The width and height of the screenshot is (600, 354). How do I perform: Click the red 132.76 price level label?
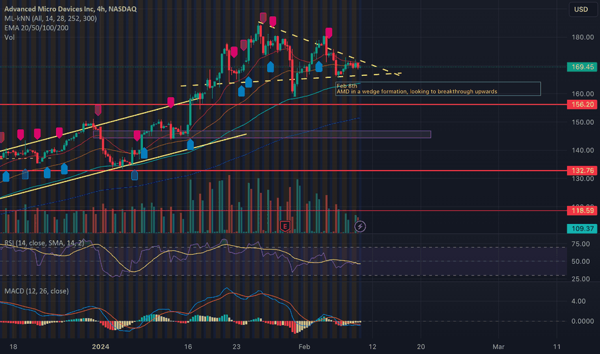coord(583,171)
